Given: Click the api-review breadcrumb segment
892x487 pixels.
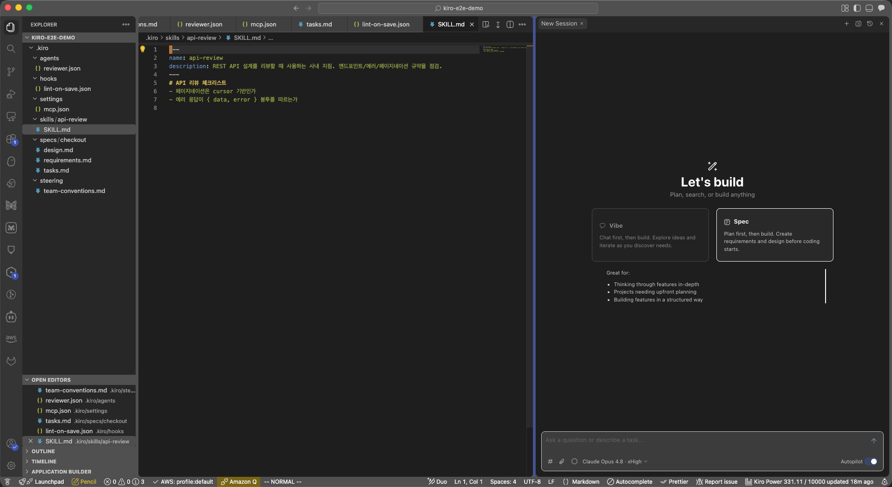Looking at the screenshot, I should [x=202, y=38].
